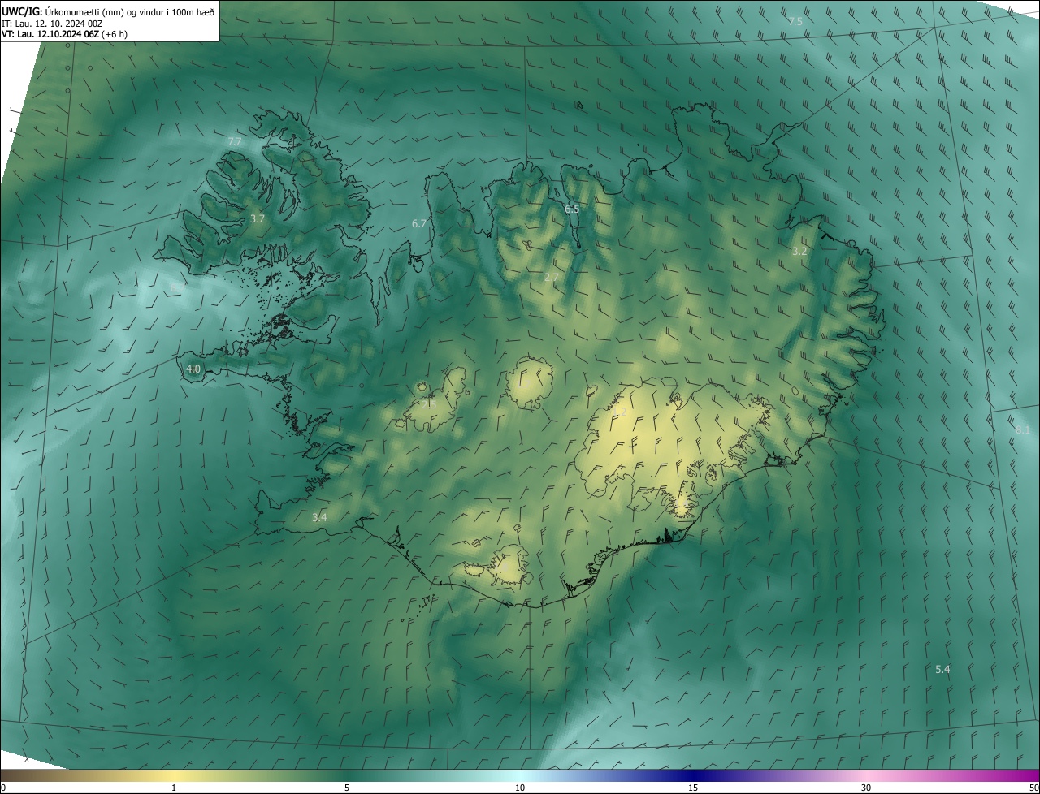Click the 5 tick on the colour scale
Screen dimensions: 1040x794
point(347,788)
